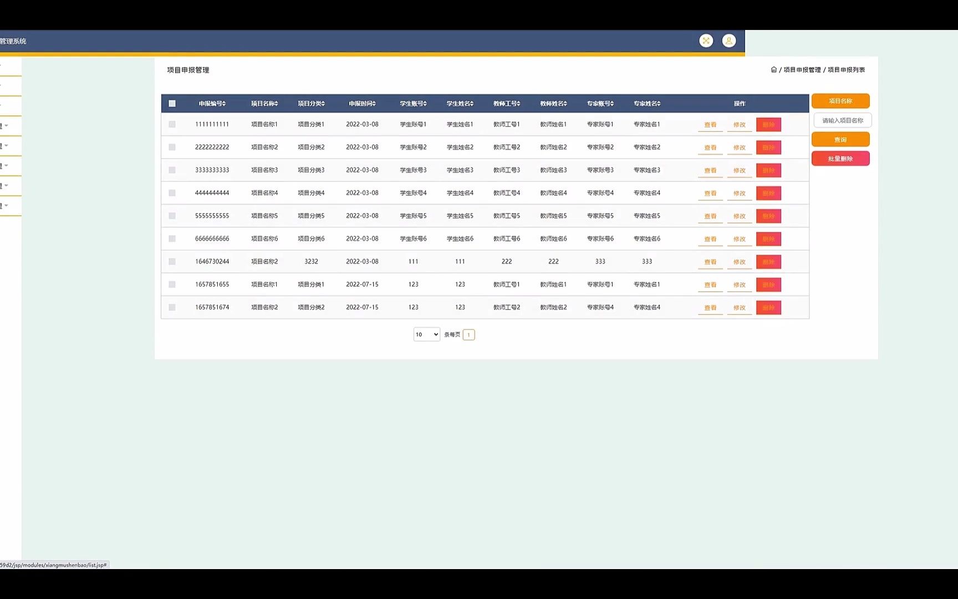The width and height of the screenshot is (958, 599).
Task: Sort by 申报时间 column header
Action: (x=362, y=103)
